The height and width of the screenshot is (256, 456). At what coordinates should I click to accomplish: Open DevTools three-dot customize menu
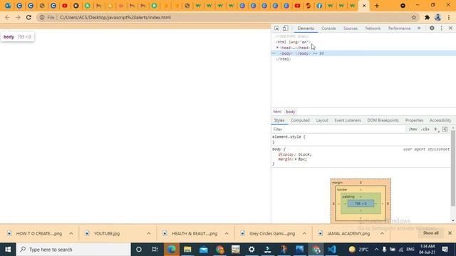442,28
